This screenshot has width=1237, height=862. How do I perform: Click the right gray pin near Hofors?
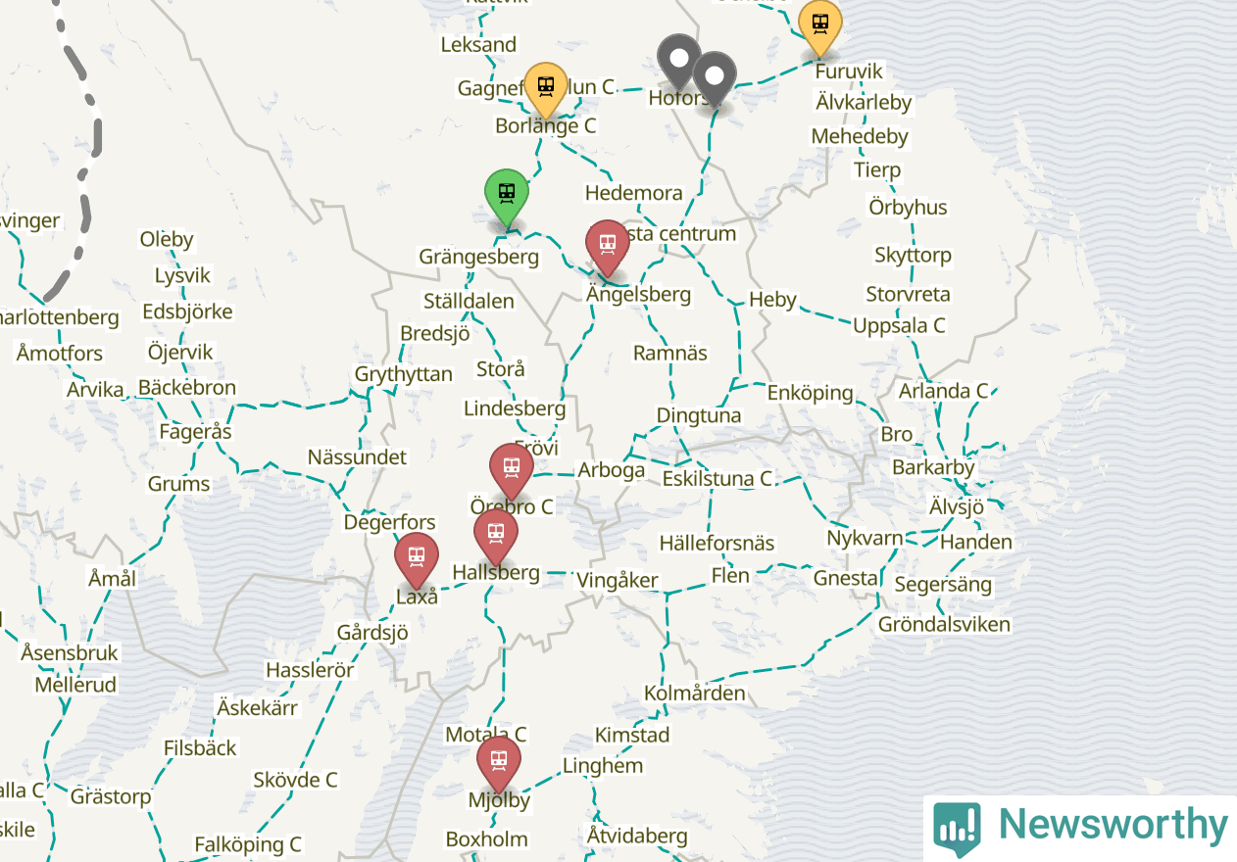716,79
